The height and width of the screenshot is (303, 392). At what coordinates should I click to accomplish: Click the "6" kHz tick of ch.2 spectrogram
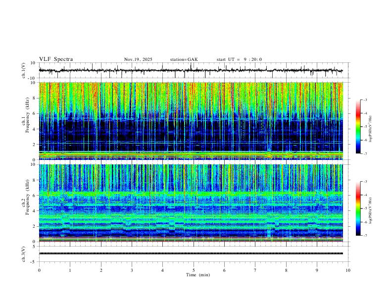(x=35, y=196)
